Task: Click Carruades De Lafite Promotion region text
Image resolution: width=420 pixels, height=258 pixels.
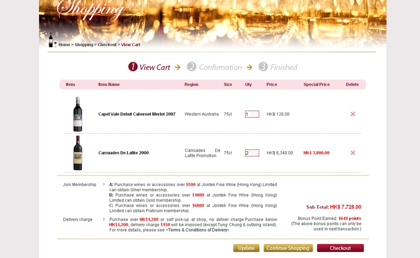Action: [x=203, y=153]
